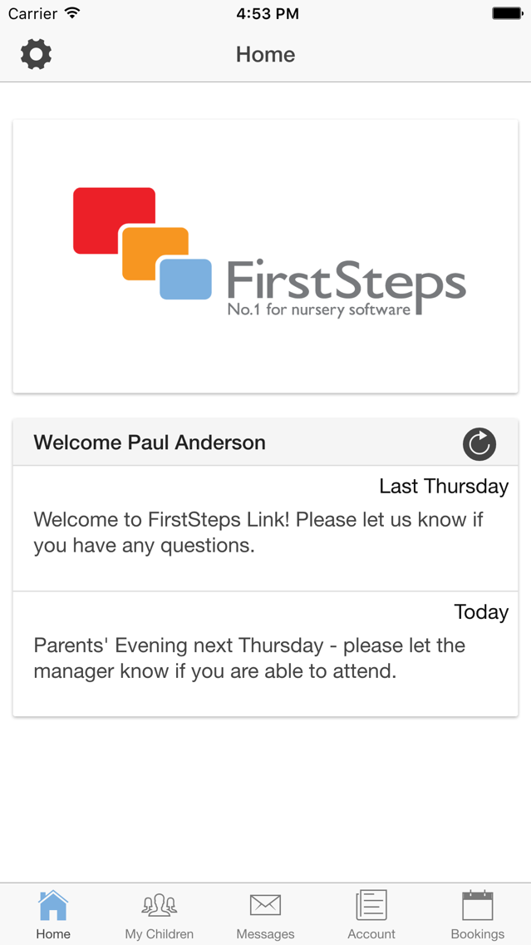Open the Account document icon
The width and height of the screenshot is (531, 945).
pos(371,905)
